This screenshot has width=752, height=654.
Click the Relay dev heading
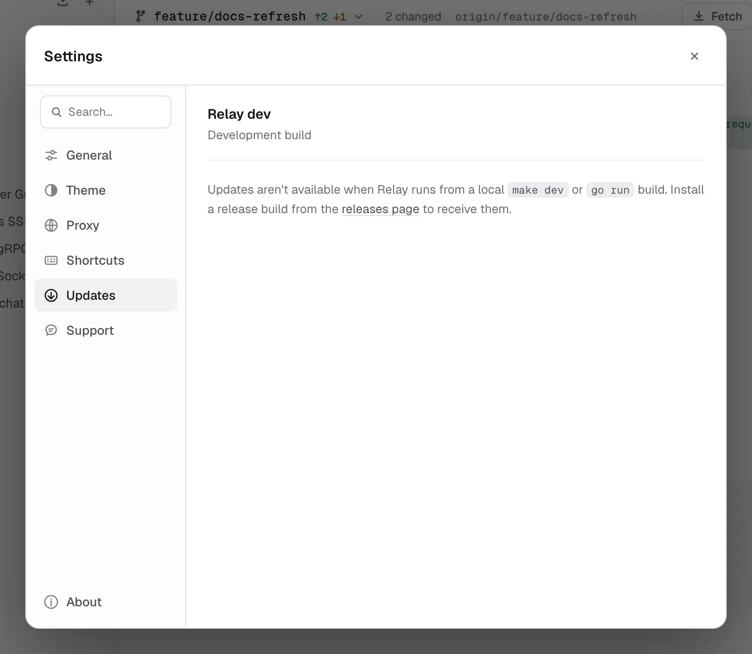[x=239, y=114]
